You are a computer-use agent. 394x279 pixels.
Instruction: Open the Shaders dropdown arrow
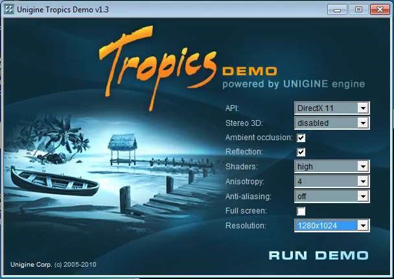coord(363,166)
